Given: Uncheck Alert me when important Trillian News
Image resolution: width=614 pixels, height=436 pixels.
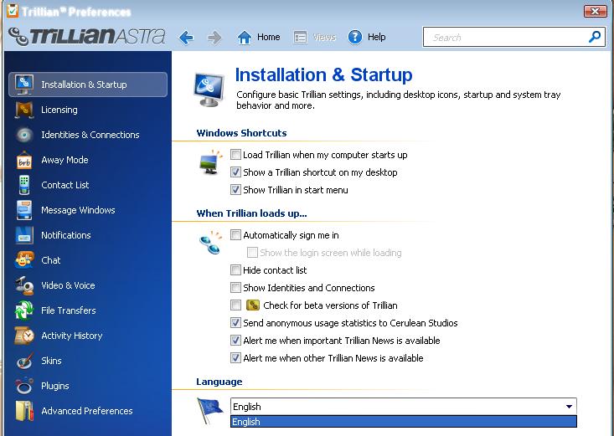Looking at the screenshot, I should (235, 341).
